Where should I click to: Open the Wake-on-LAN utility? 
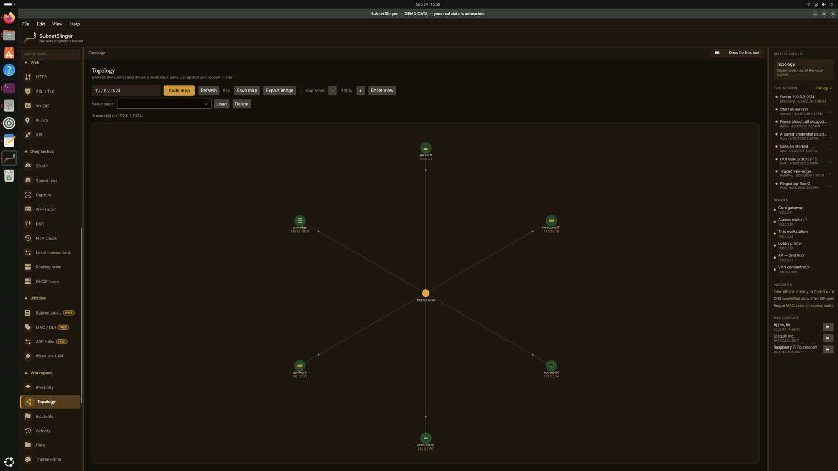click(50, 356)
